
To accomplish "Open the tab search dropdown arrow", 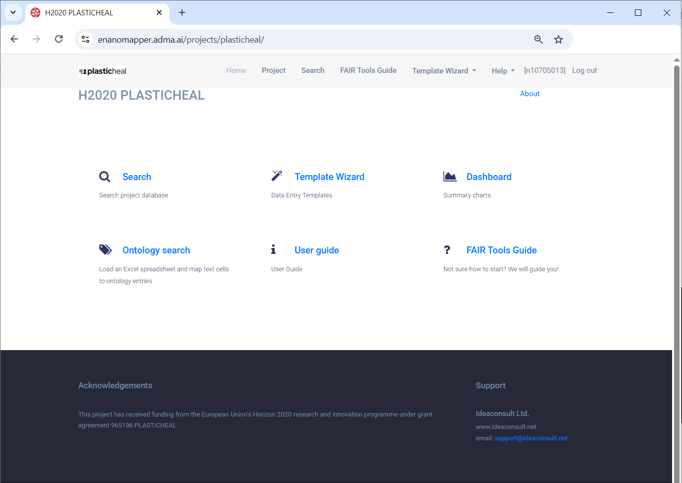I will click(x=13, y=12).
